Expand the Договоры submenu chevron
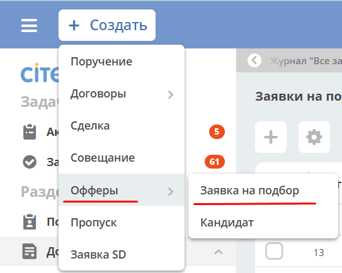The image size is (342, 273). coord(171,94)
